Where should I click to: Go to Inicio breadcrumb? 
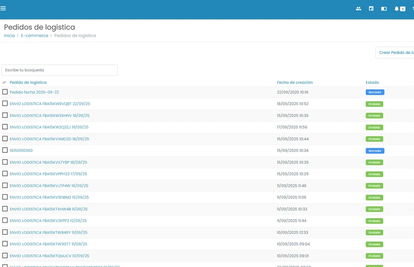(x=9, y=36)
